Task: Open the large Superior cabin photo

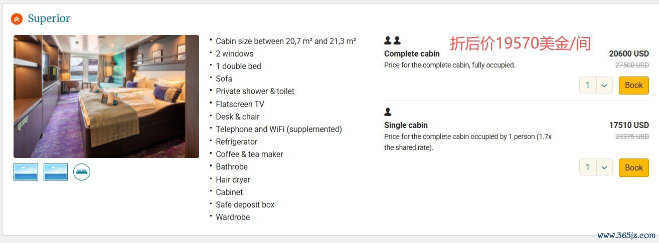Action: 106,96
